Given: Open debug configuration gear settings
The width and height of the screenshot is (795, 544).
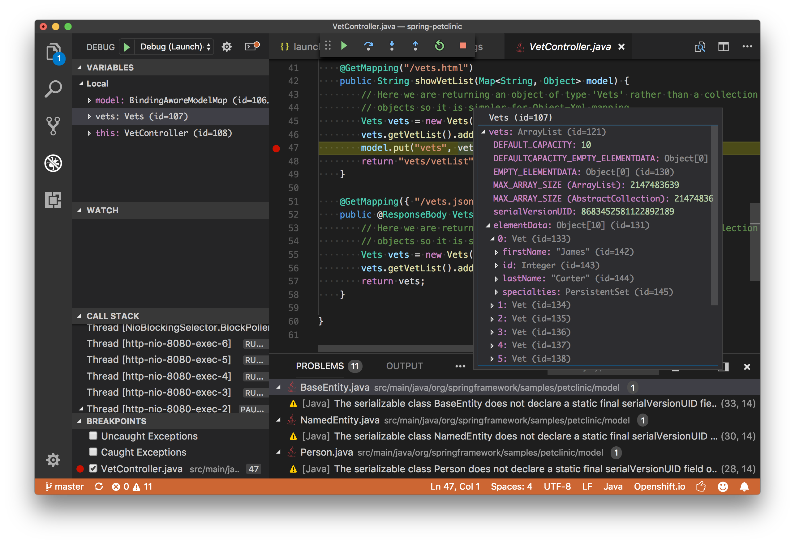Looking at the screenshot, I should tap(226, 46).
